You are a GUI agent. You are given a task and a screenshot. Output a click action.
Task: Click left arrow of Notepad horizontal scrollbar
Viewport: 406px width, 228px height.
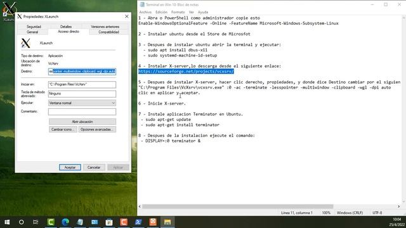coord(140,206)
